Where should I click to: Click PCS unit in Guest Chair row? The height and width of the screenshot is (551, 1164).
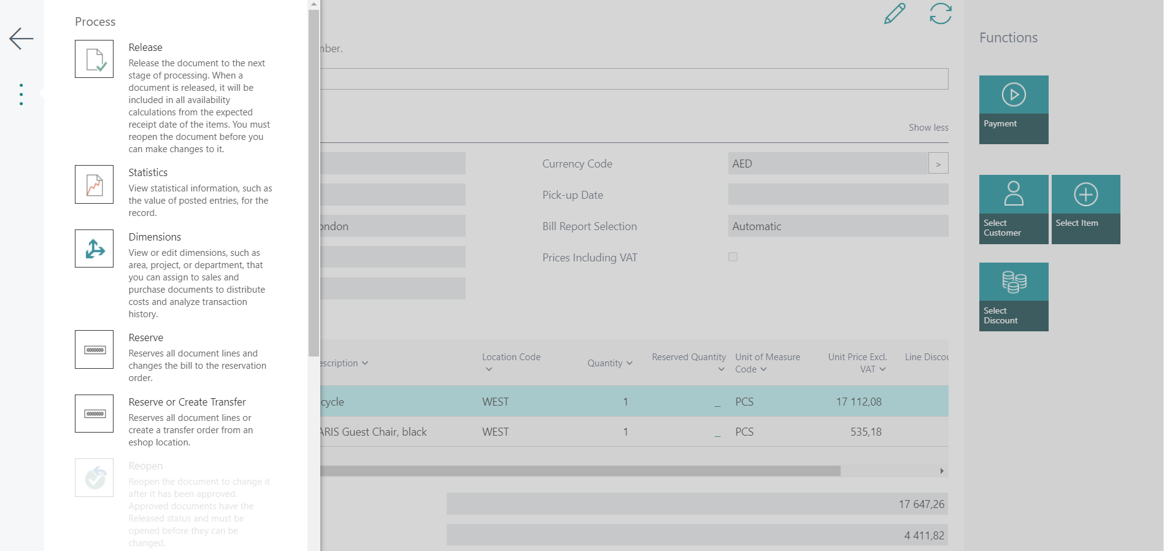click(x=744, y=432)
